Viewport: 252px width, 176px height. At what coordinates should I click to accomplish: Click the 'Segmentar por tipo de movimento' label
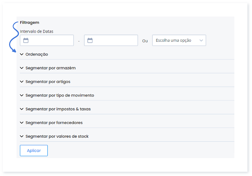click(60, 95)
